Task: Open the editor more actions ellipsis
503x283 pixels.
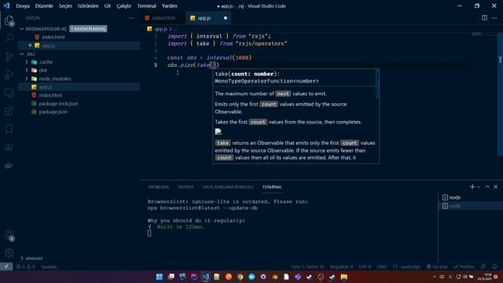Action: [x=494, y=18]
